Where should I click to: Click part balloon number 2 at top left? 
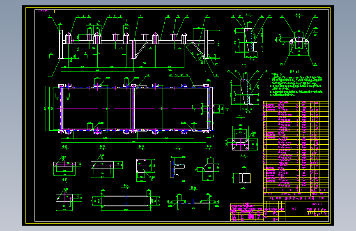coord(50,16)
